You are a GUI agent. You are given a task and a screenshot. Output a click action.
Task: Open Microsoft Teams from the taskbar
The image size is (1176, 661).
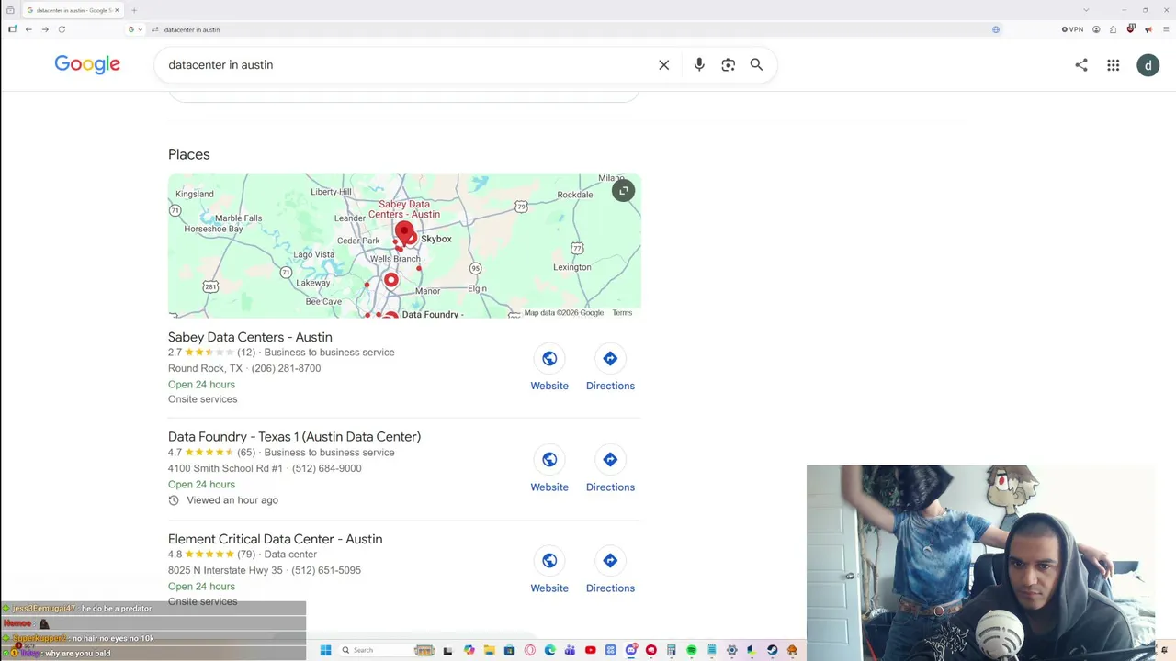click(570, 650)
